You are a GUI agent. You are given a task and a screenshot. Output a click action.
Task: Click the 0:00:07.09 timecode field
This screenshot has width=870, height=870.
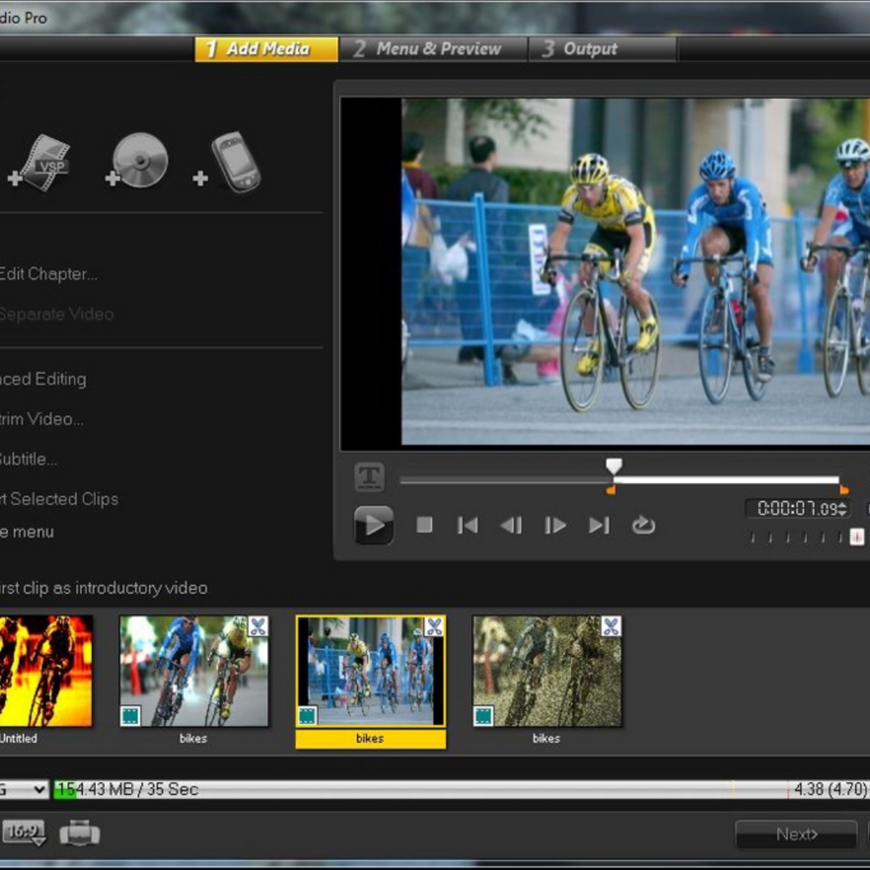[x=797, y=509]
